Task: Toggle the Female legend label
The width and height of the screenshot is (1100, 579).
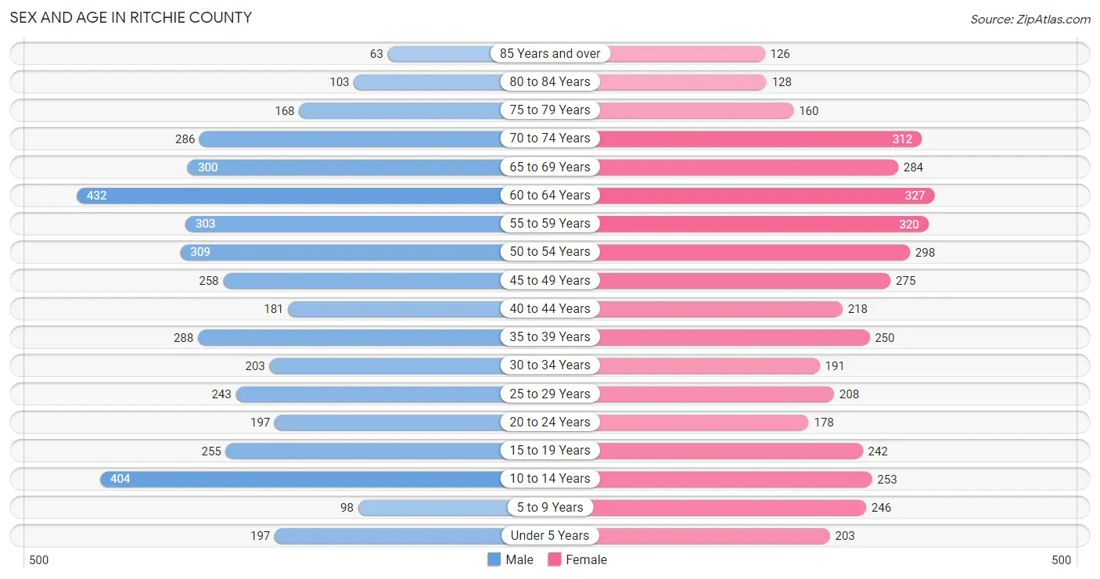Action: 587,559
